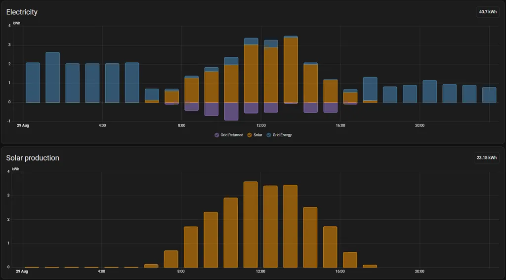Click the 4:00 label in Solar production chart
506x280 pixels.
pos(102,271)
